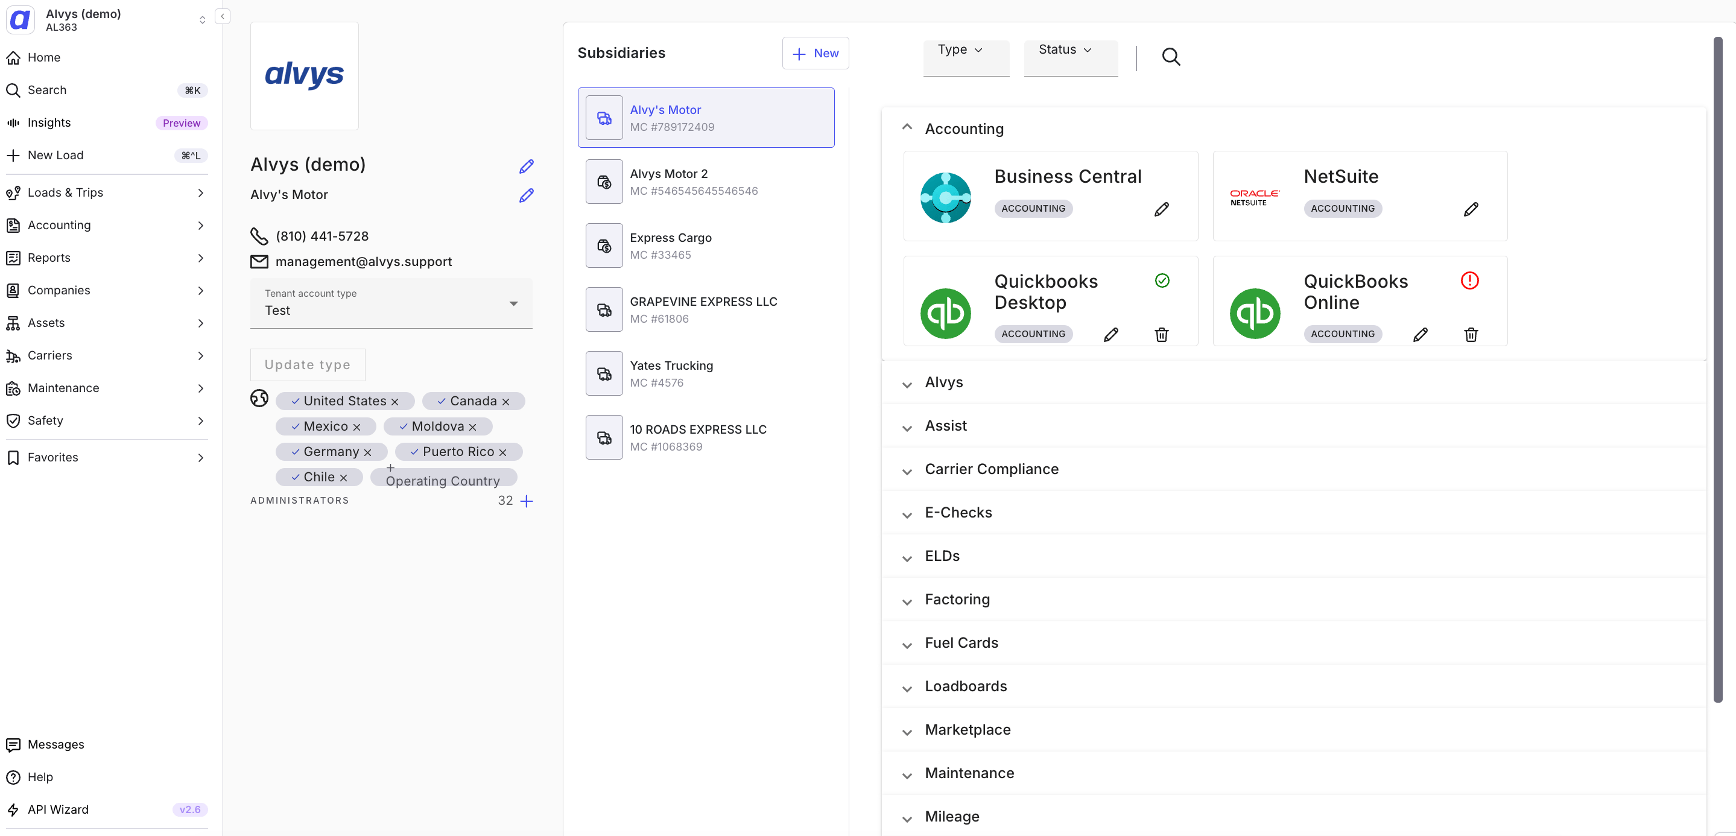Open Insights preview in the sidebar

point(107,122)
